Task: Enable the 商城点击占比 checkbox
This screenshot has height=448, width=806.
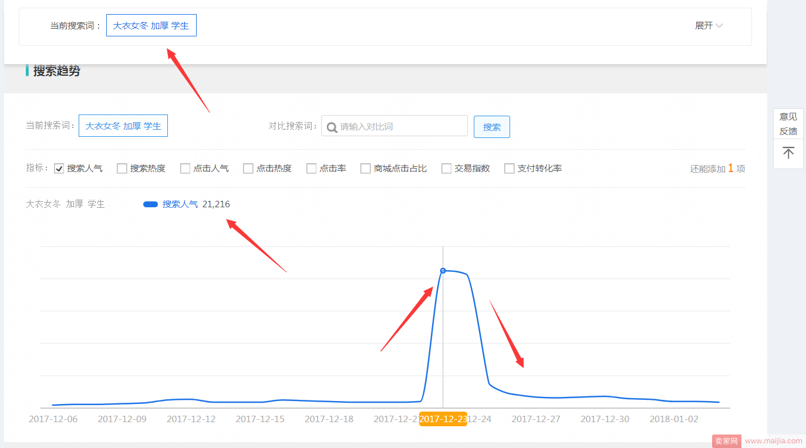Action: [365, 169]
